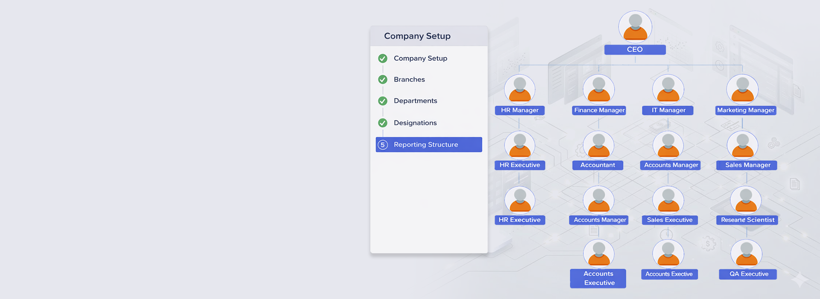Click the green checkmark beside Departments
This screenshot has width=820, height=299.
point(383,101)
